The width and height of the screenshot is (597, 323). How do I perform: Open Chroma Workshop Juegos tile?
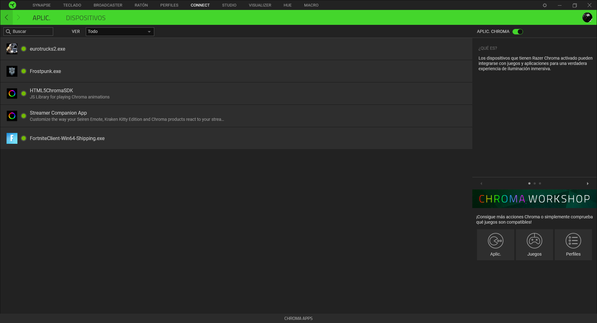(535, 245)
